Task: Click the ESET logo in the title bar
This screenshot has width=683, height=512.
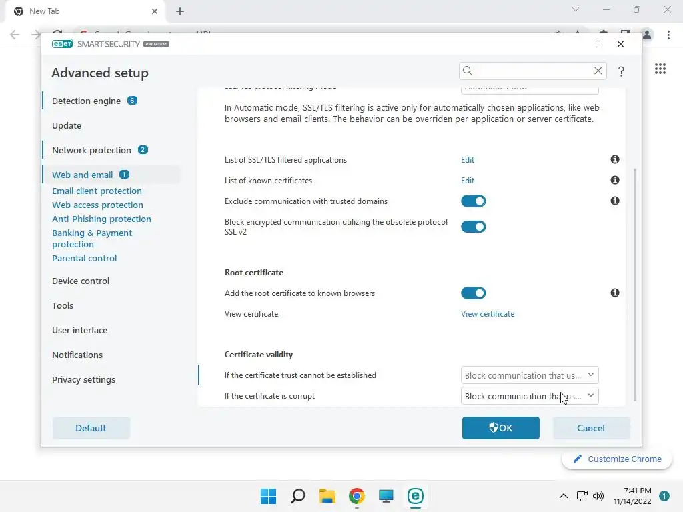Action: pos(62,44)
